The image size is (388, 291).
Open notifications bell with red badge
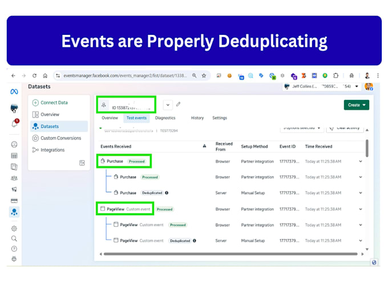pyautogui.click(x=14, y=123)
